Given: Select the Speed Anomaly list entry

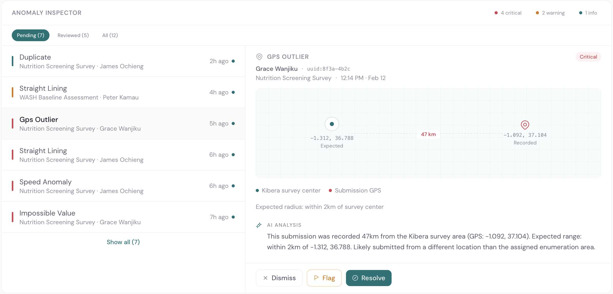Looking at the screenshot, I should [123, 186].
